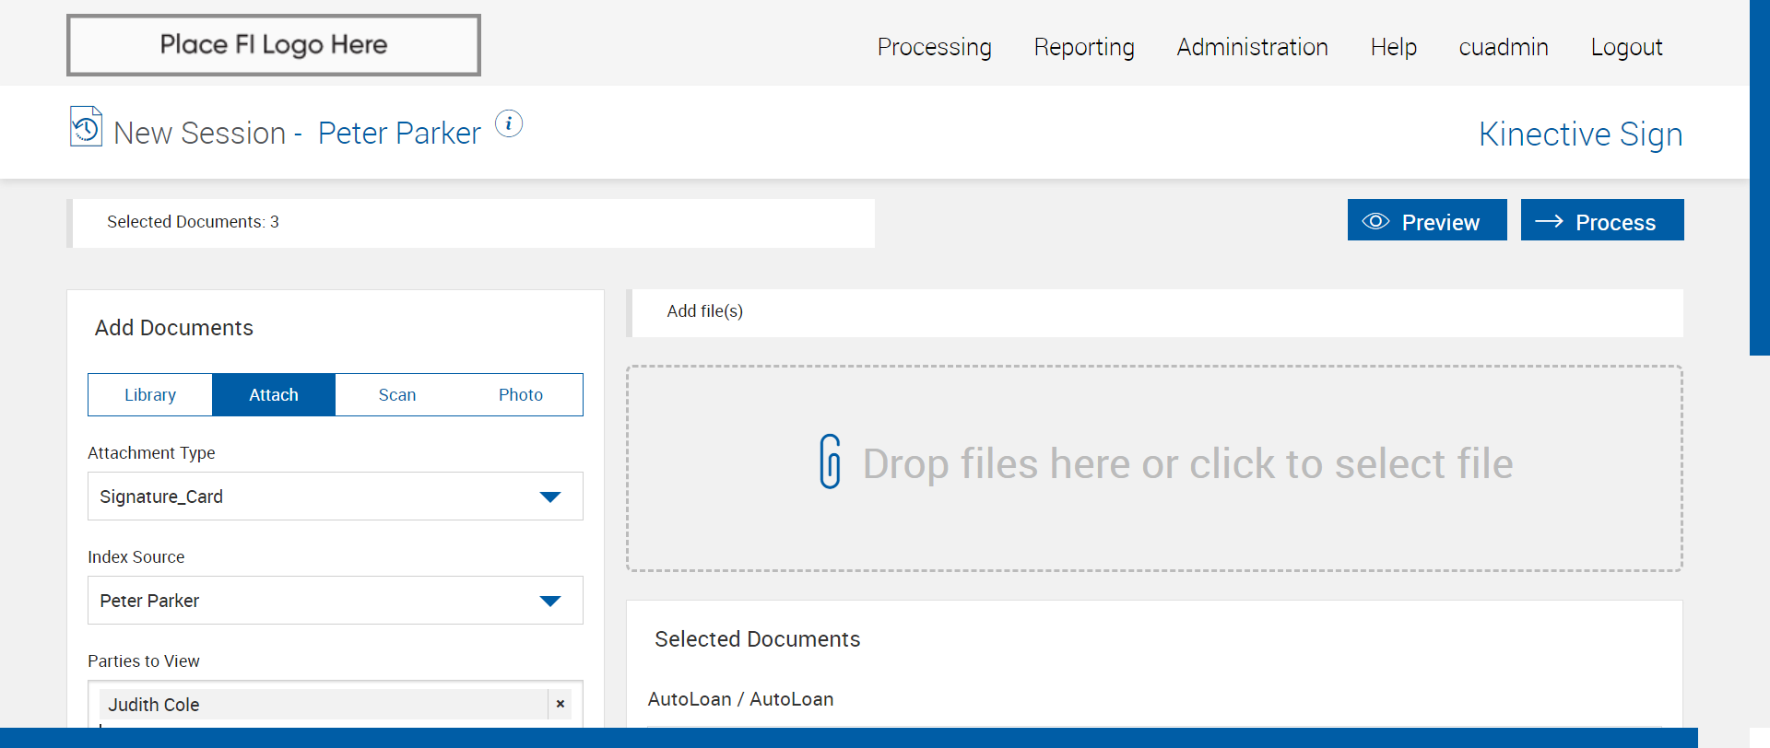1770x748 pixels.
Task: Select the Attach tab
Action: (274, 395)
